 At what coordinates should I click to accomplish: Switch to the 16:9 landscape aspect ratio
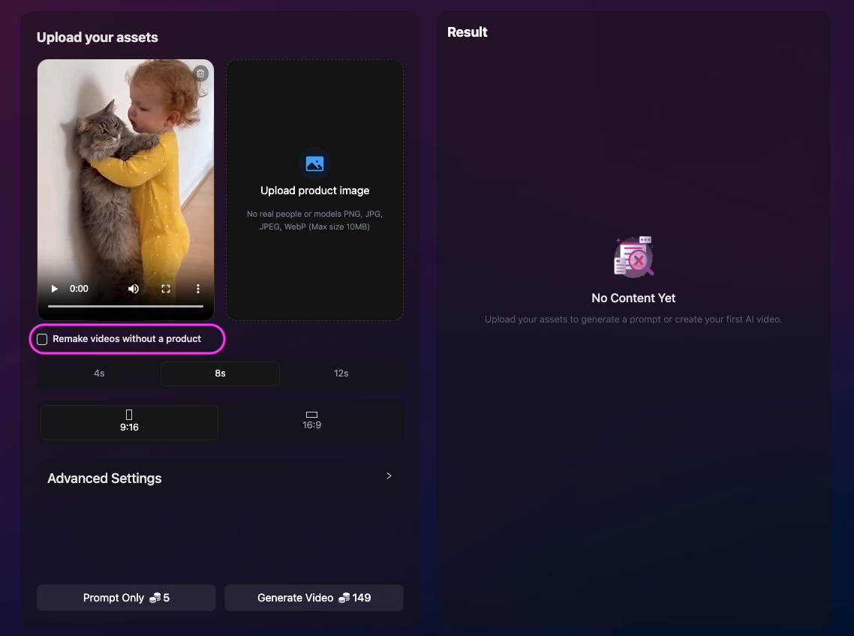311,422
